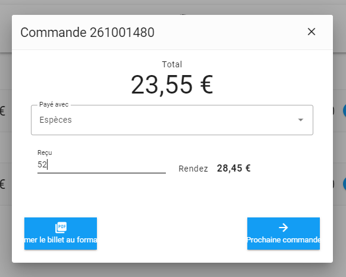This screenshot has width=346, height=277.
Task: Click the PDF icon on the ticket button
Action: click(61, 228)
